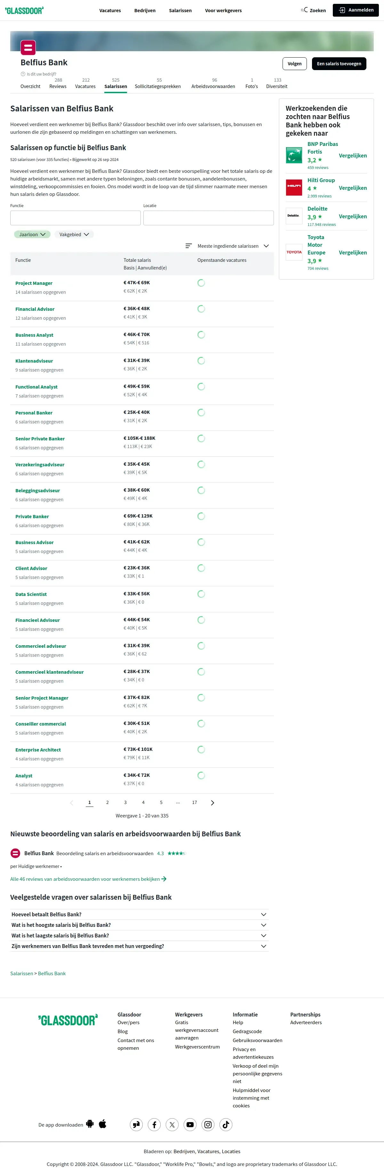
Task: Click the Salarissen breadcrumb link
Action: [22, 973]
